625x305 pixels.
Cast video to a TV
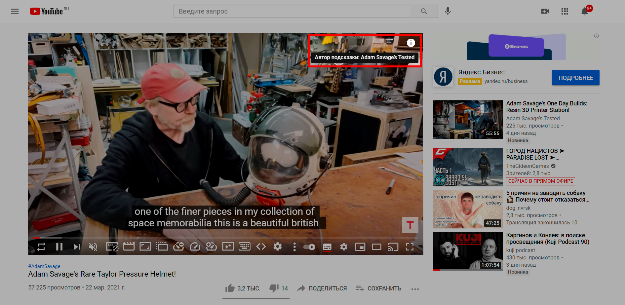393,247
